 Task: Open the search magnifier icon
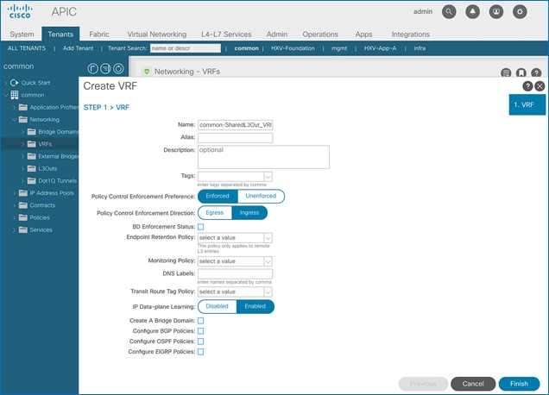click(449, 12)
